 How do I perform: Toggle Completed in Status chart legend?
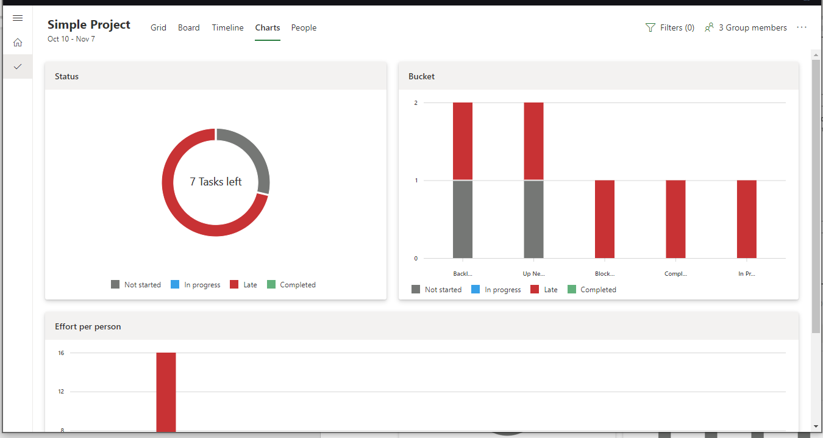291,285
